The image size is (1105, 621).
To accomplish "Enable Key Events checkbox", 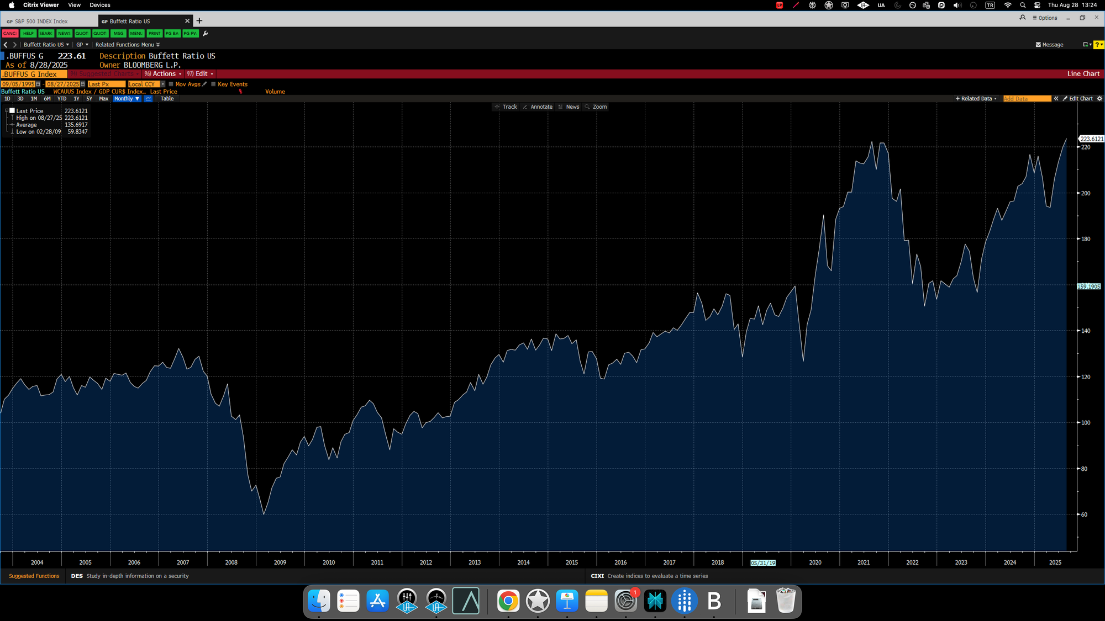I will (213, 84).
